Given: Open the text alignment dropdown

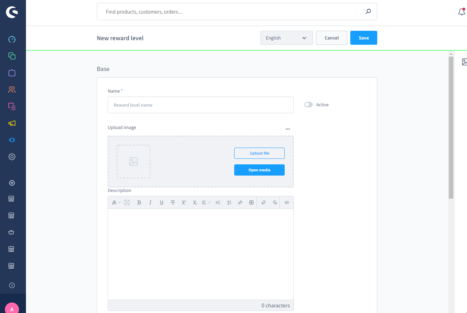Looking at the screenshot, I should (206, 202).
